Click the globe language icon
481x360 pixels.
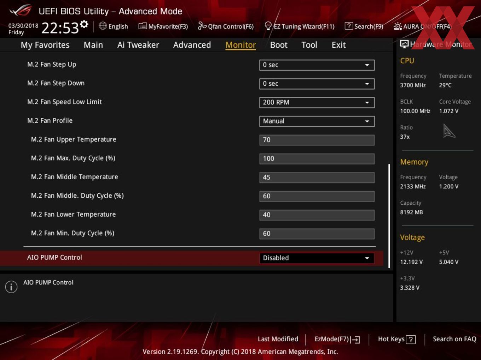pyautogui.click(x=103, y=26)
